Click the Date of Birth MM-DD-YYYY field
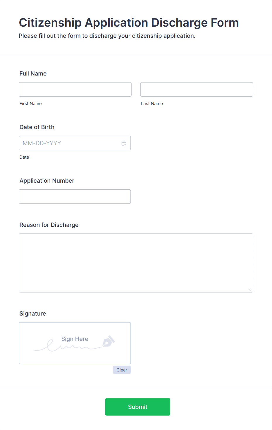This screenshot has height=430, width=272. point(75,143)
